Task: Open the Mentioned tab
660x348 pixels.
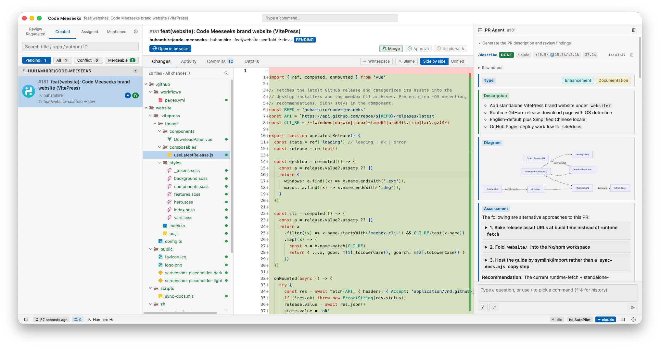Action: coord(117,31)
